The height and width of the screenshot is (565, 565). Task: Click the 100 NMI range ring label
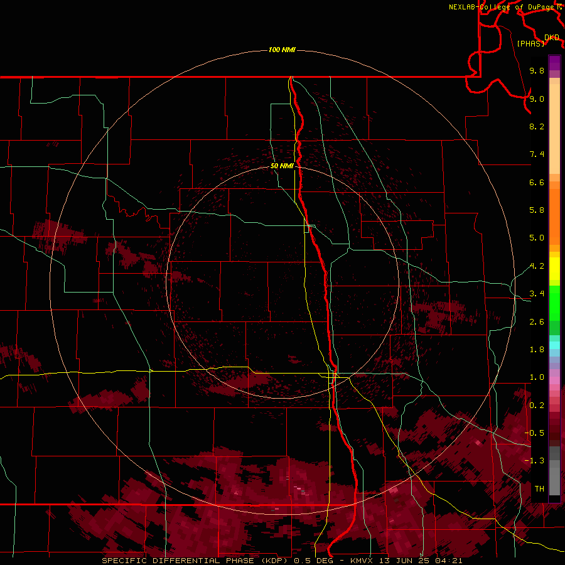coord(282,50)
